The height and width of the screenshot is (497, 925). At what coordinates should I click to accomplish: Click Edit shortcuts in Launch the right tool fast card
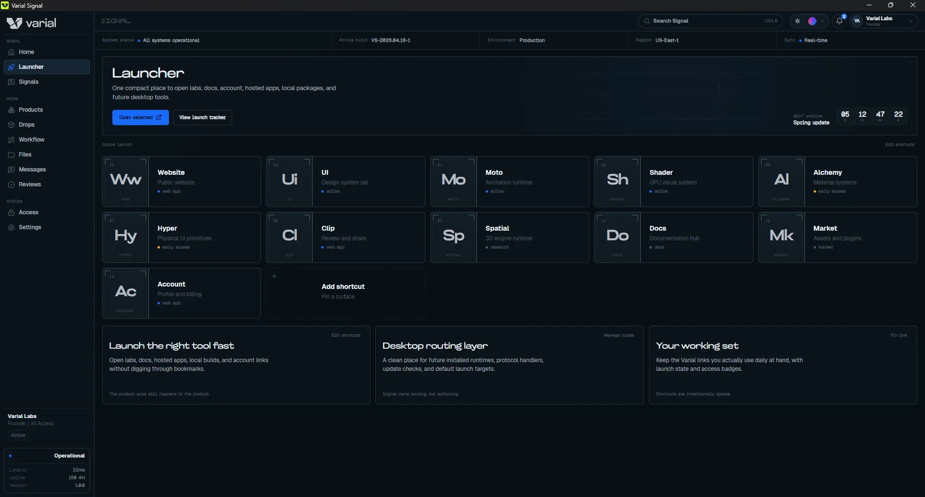click(x=346, y=335)
